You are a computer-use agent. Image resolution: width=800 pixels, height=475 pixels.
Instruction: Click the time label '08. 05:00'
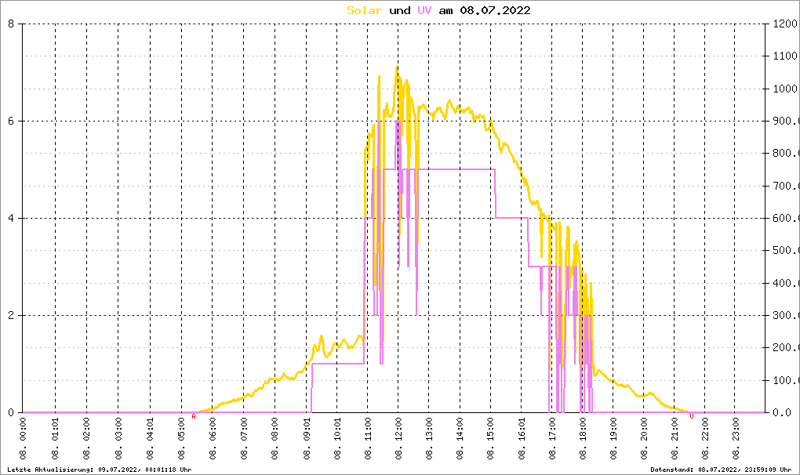coord(182,439)
